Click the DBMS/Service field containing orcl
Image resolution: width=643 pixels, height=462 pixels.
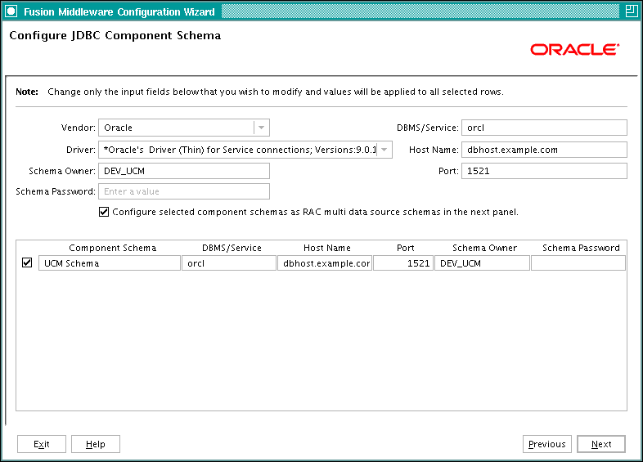click(544, 128)
